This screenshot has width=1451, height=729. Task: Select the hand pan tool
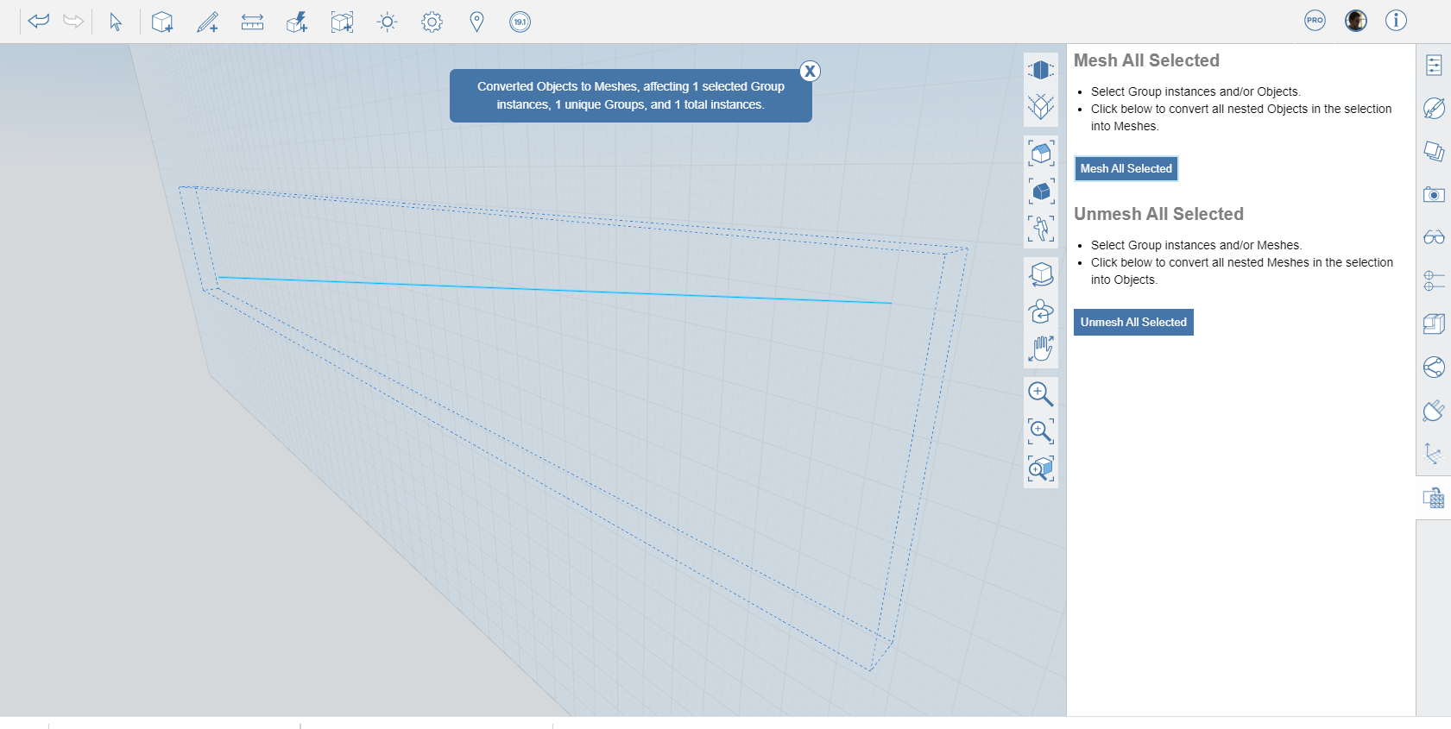1041,349
